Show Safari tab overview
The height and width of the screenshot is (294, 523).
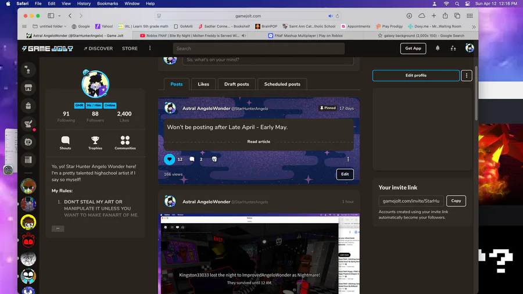coord(457,16)
